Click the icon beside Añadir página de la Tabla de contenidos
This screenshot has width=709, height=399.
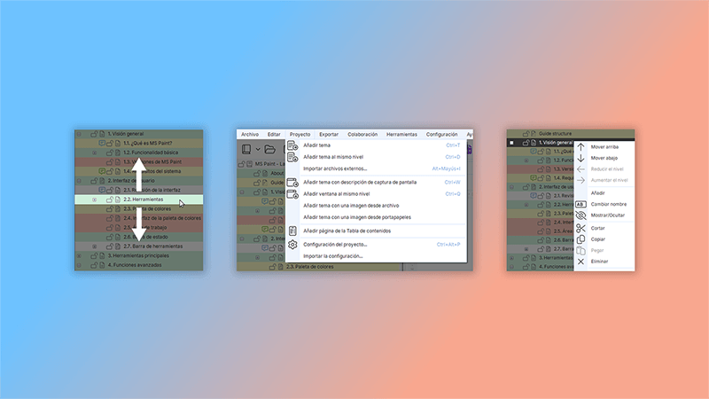click(x=292, y=231)
